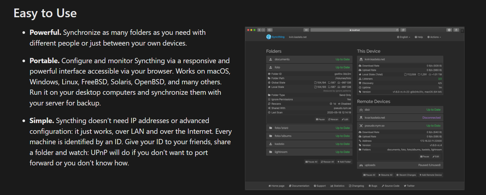Click the Syncthing logo in the navbar
This screenshot has height=195, width=486.
pyautogui.click(x=275, y=37)
